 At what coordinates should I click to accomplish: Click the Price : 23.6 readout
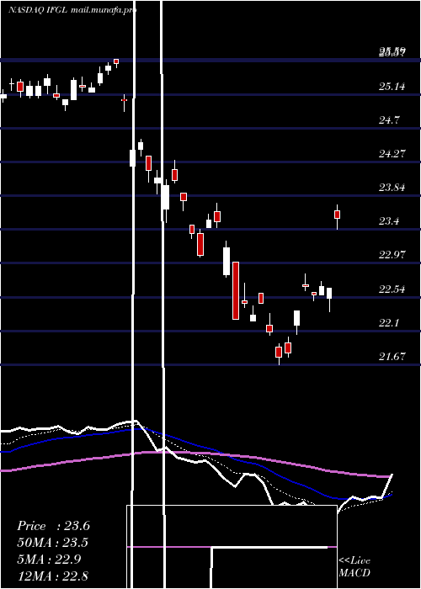pos(53,526)
